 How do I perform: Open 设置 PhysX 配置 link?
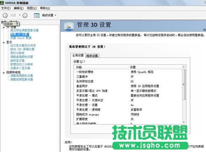click(21, 38)
